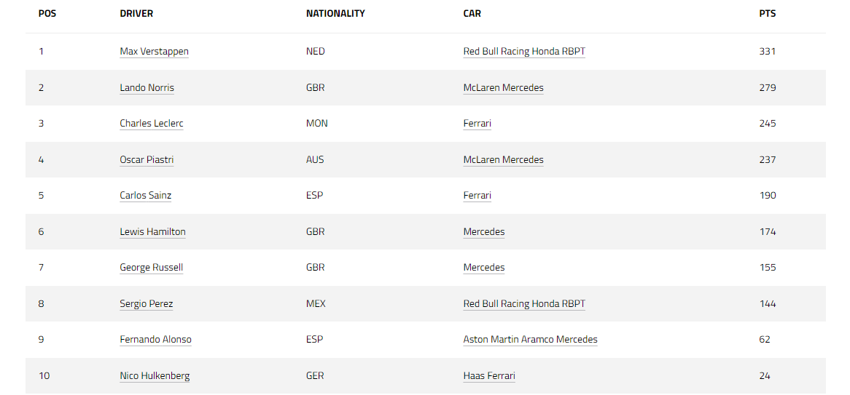Open Charles Leclerc's driver page
This screenshot has height=395, width=850.
[151, 124]
